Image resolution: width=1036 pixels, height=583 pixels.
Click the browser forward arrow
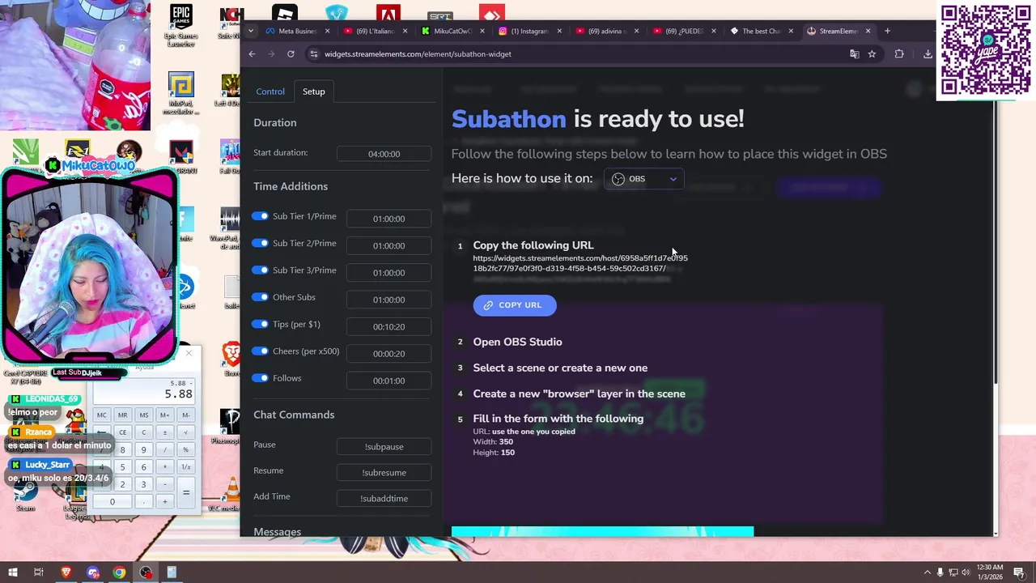[x=271, y=54]
